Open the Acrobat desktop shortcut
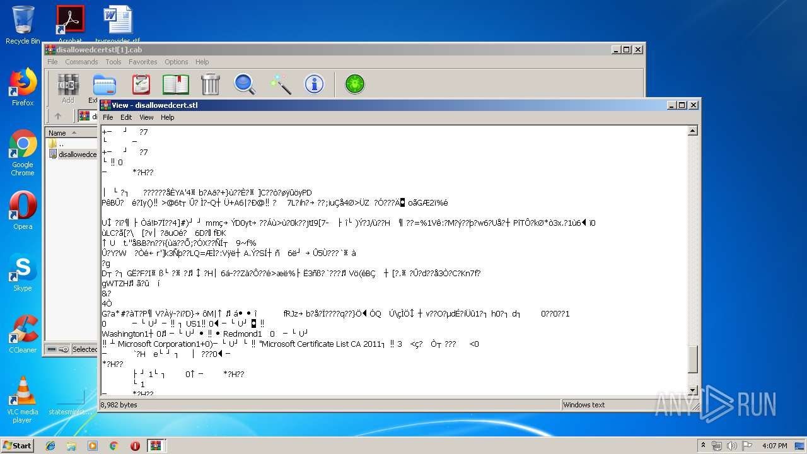Screen dimensions: 807x454 click(x=70, y=25)
